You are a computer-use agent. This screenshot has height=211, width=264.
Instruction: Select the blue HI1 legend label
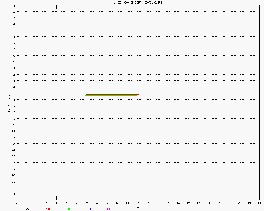tap(89, 209)
